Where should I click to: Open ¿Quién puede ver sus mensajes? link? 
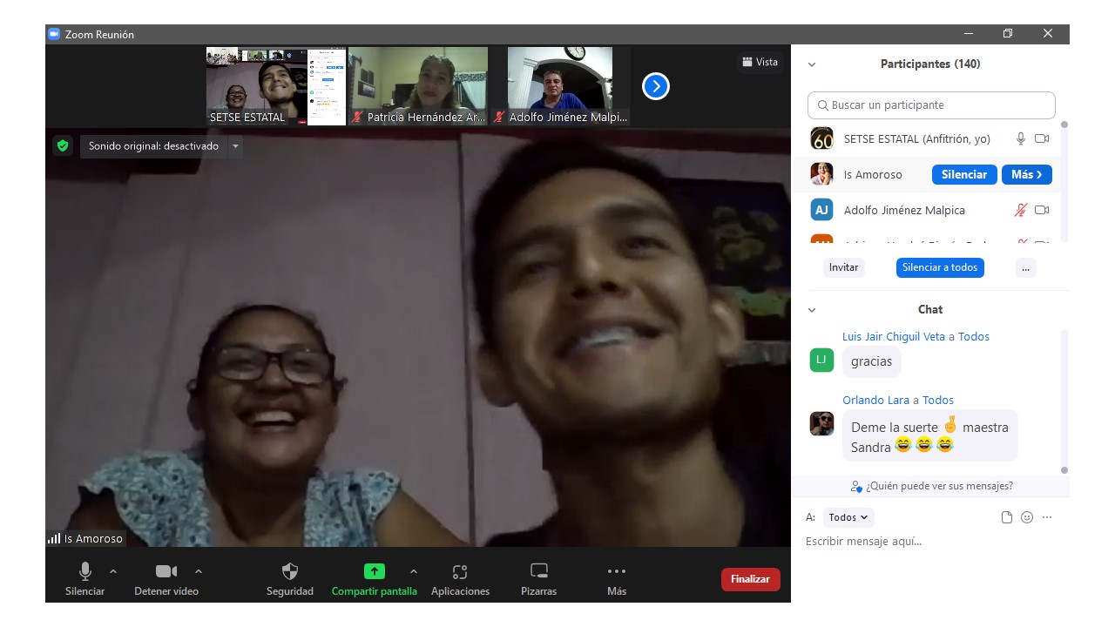pyautogui.click(x=931, y=486)
